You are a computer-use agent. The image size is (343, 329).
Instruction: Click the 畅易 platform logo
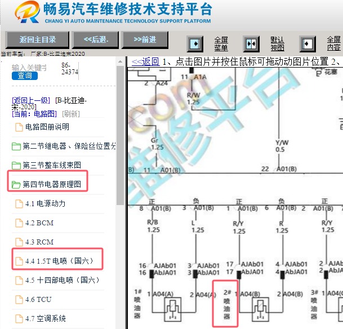click(28, 12)
